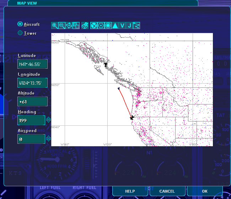The width and height of the screenshot is (231, 199).
Task: Click the aircraft symbol on the map
Action: [132, 118]
